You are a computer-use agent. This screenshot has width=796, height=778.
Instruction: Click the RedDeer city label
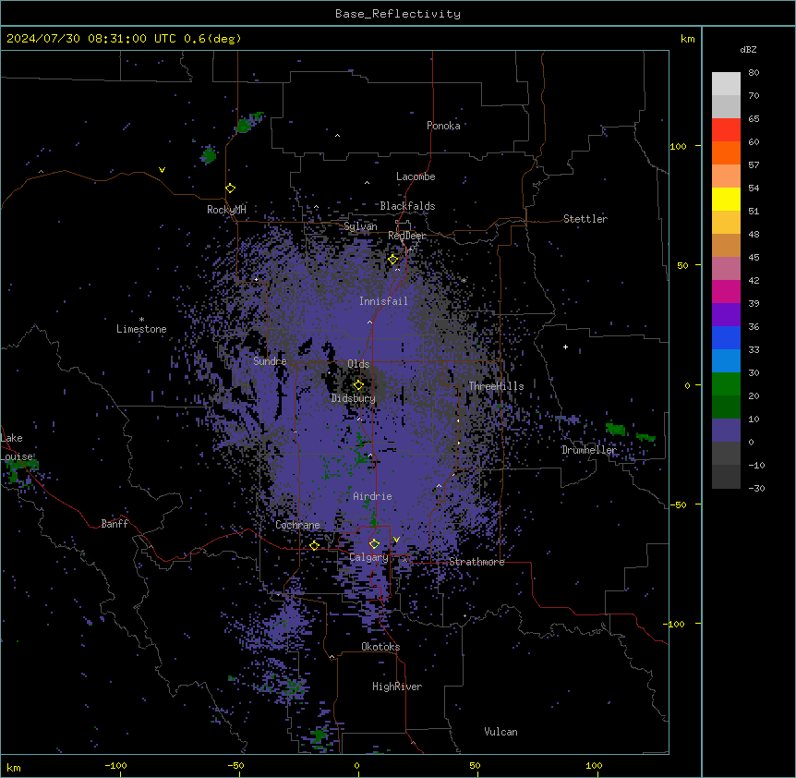407,236
